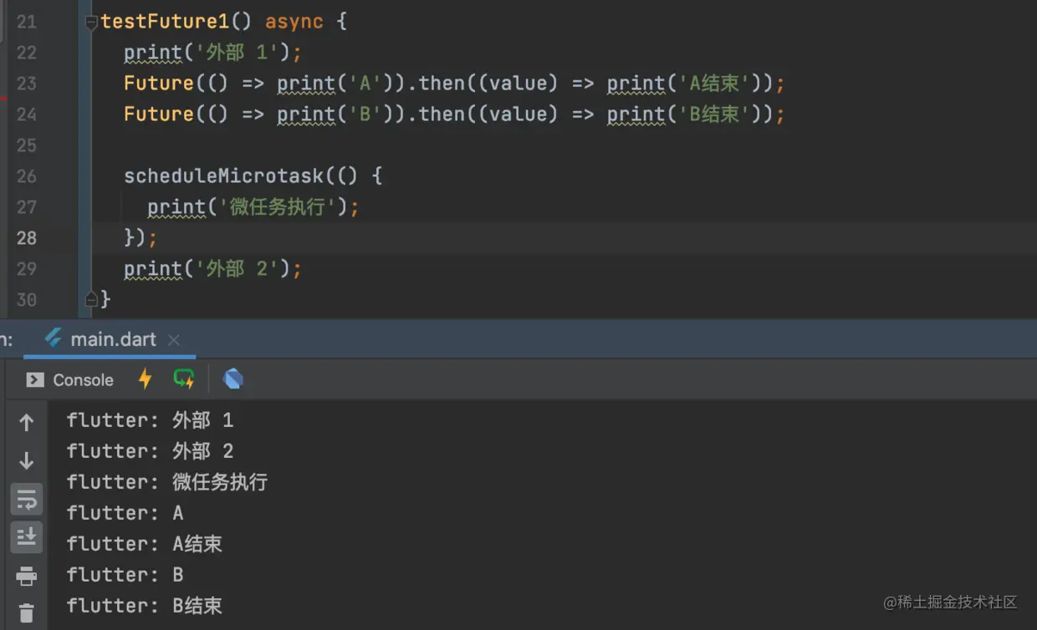
Task: Trigger Flutter Hot Restart green icon
Action: pos(184,379)
